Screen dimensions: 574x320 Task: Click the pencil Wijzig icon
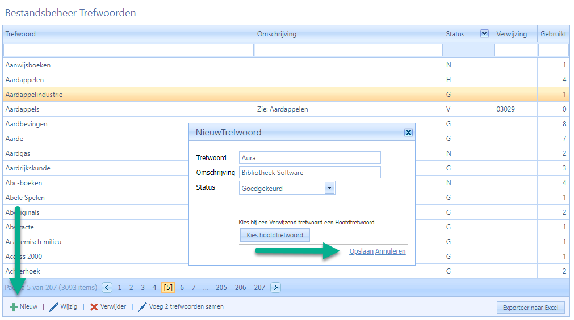(x=54, y=307)
